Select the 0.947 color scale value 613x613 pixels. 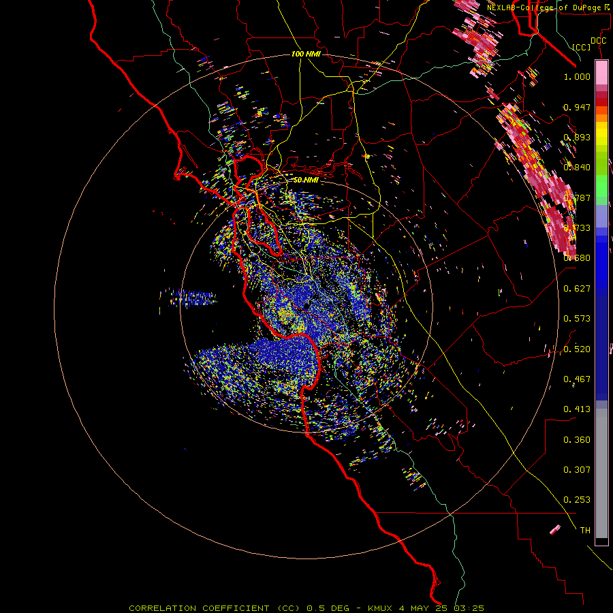tap(577, 107)
